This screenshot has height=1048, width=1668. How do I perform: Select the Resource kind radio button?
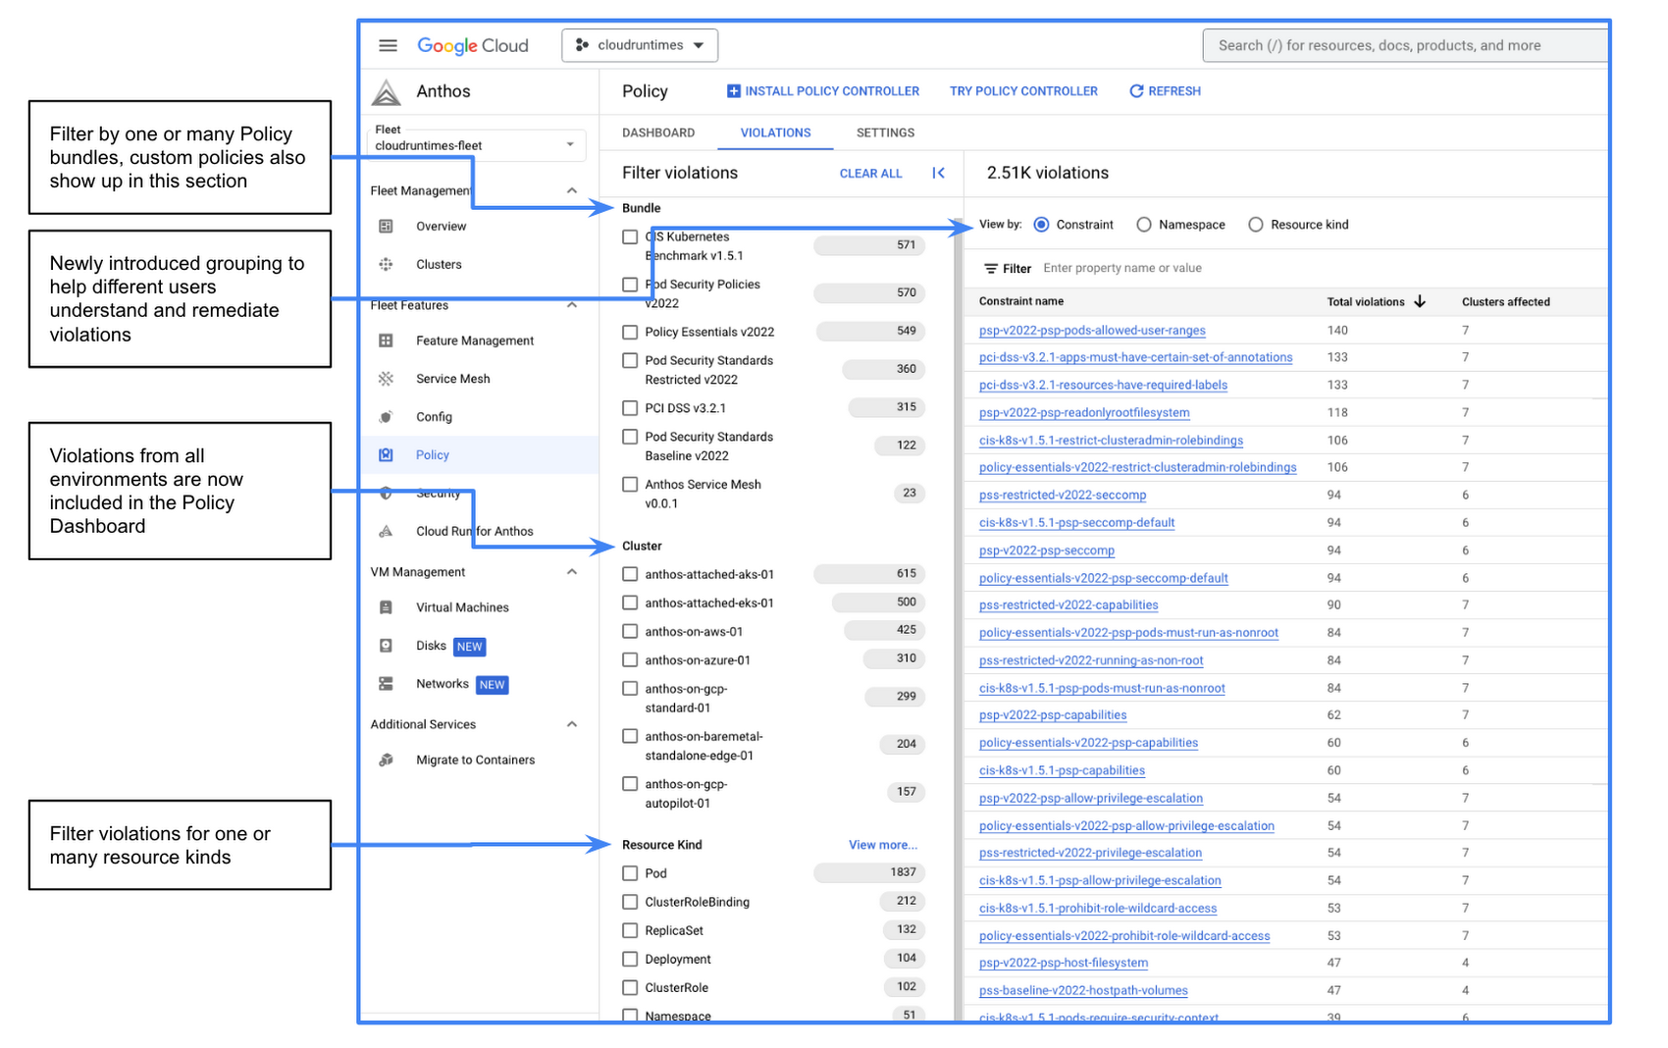[1256, 225]
